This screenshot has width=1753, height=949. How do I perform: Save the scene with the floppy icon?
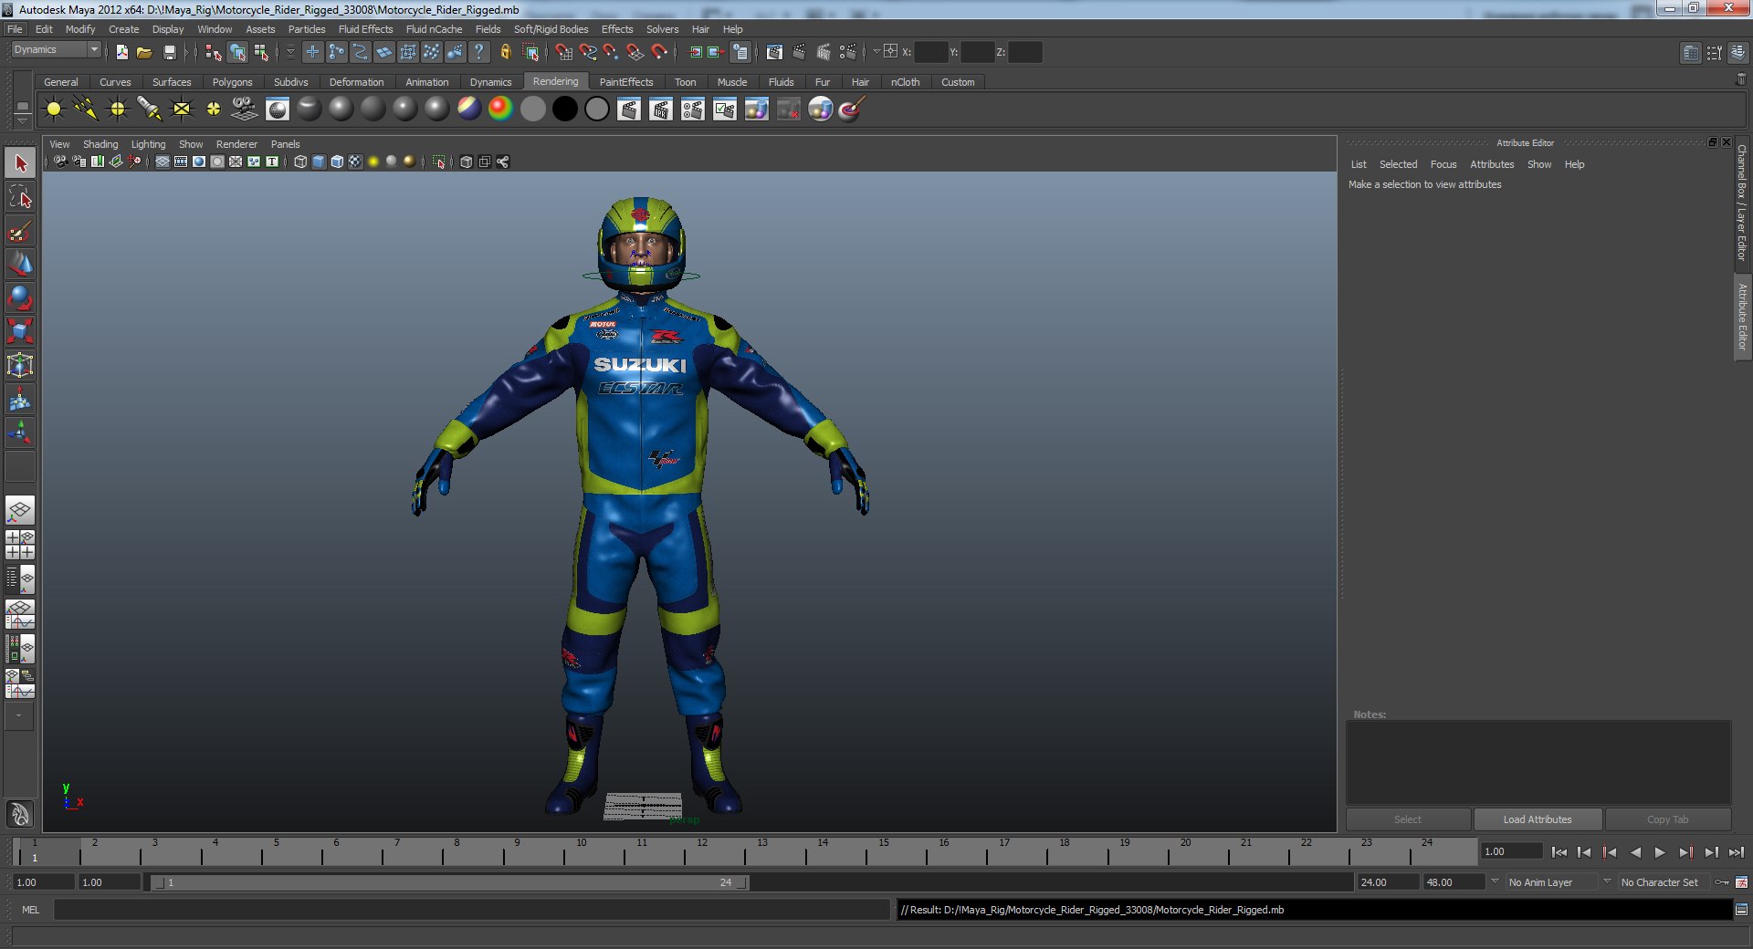(x=169, y=52)
